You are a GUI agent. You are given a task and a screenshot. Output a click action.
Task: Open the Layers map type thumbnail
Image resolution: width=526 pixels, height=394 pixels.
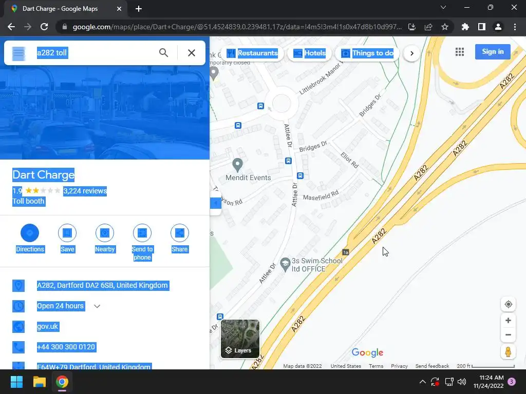coord(240,339)
